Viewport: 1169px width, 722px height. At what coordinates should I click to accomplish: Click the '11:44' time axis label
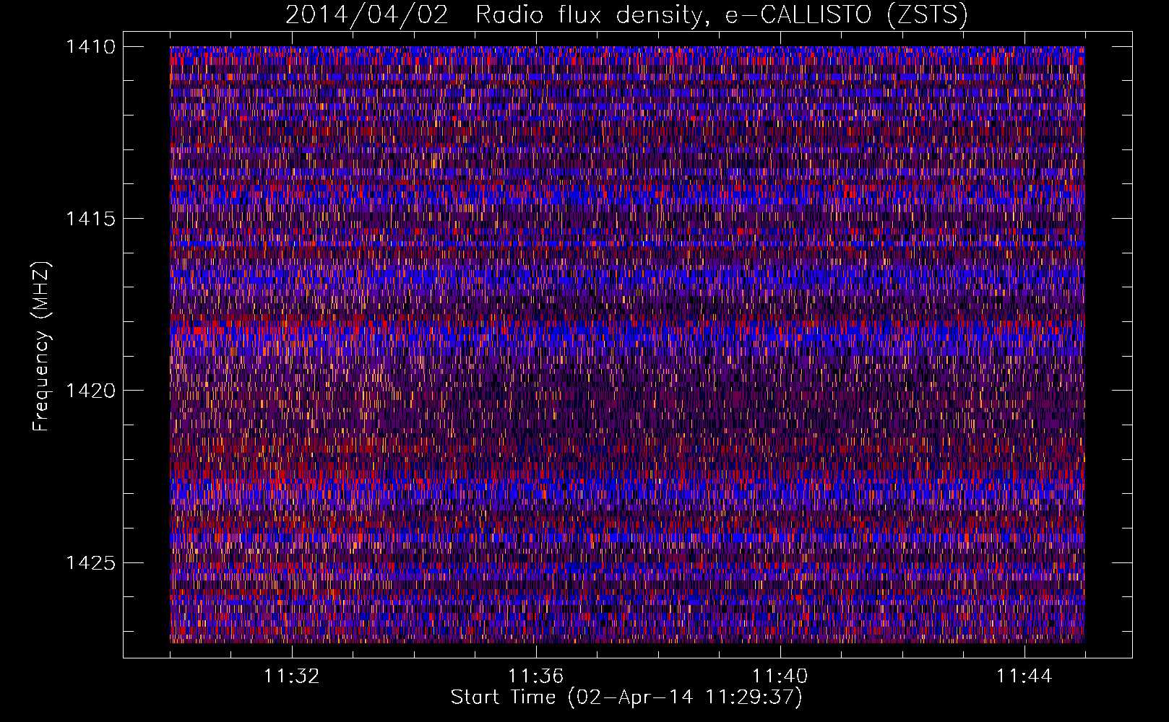tap(1024, 677)
